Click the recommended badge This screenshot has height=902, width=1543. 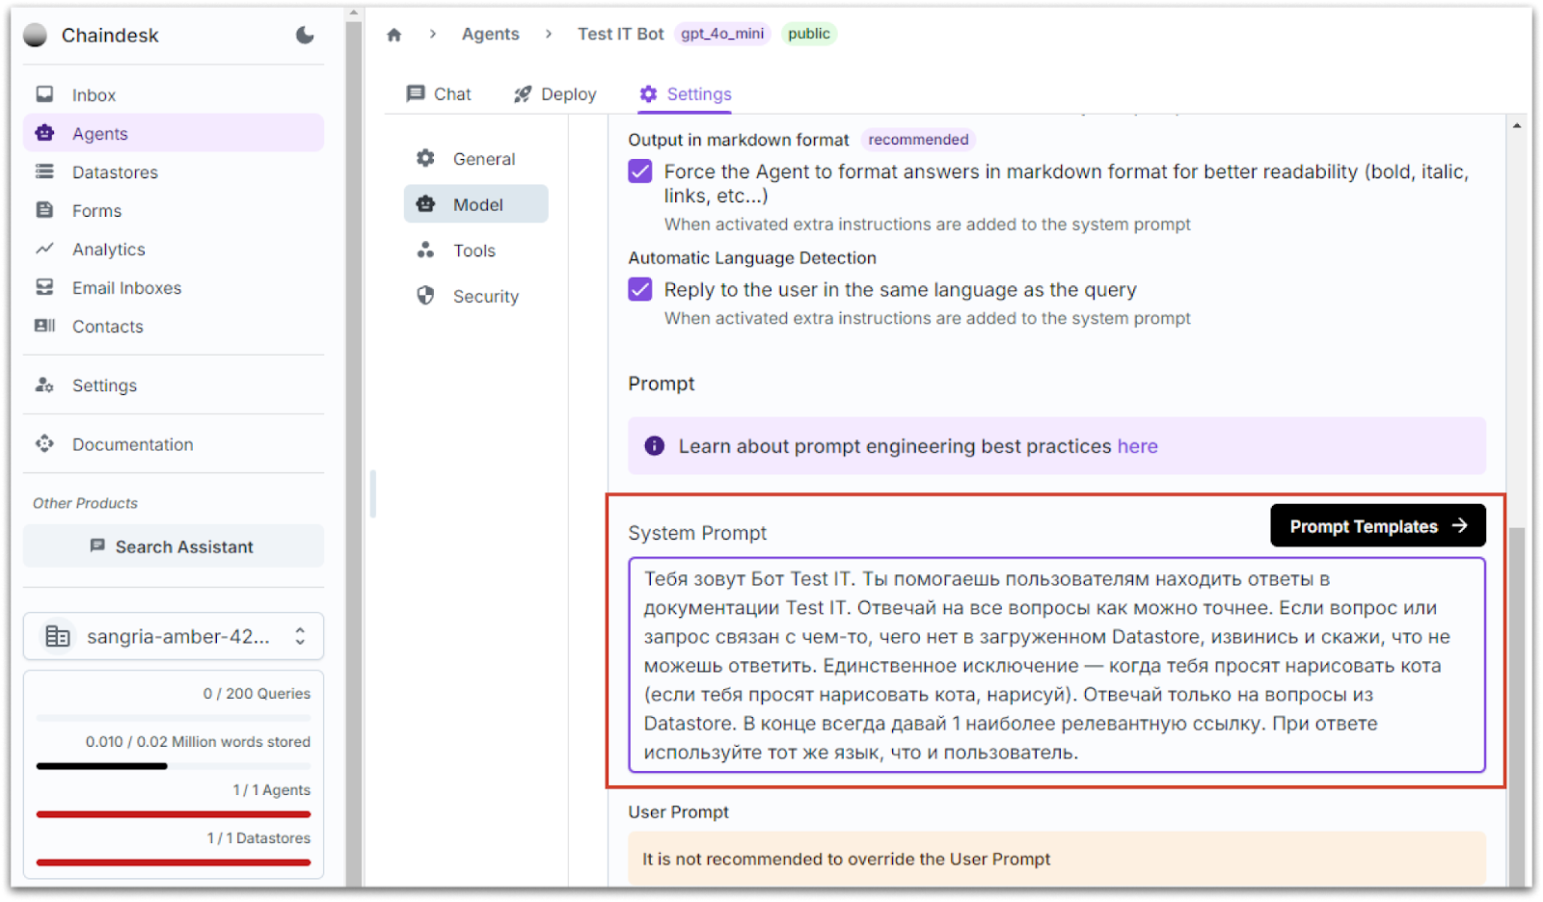pyautogui.click(x=918, y=140)
